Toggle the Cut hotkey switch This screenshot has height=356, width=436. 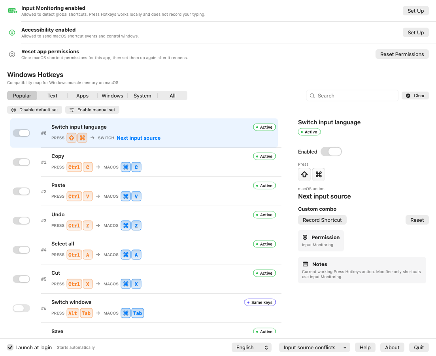(21, 279)
